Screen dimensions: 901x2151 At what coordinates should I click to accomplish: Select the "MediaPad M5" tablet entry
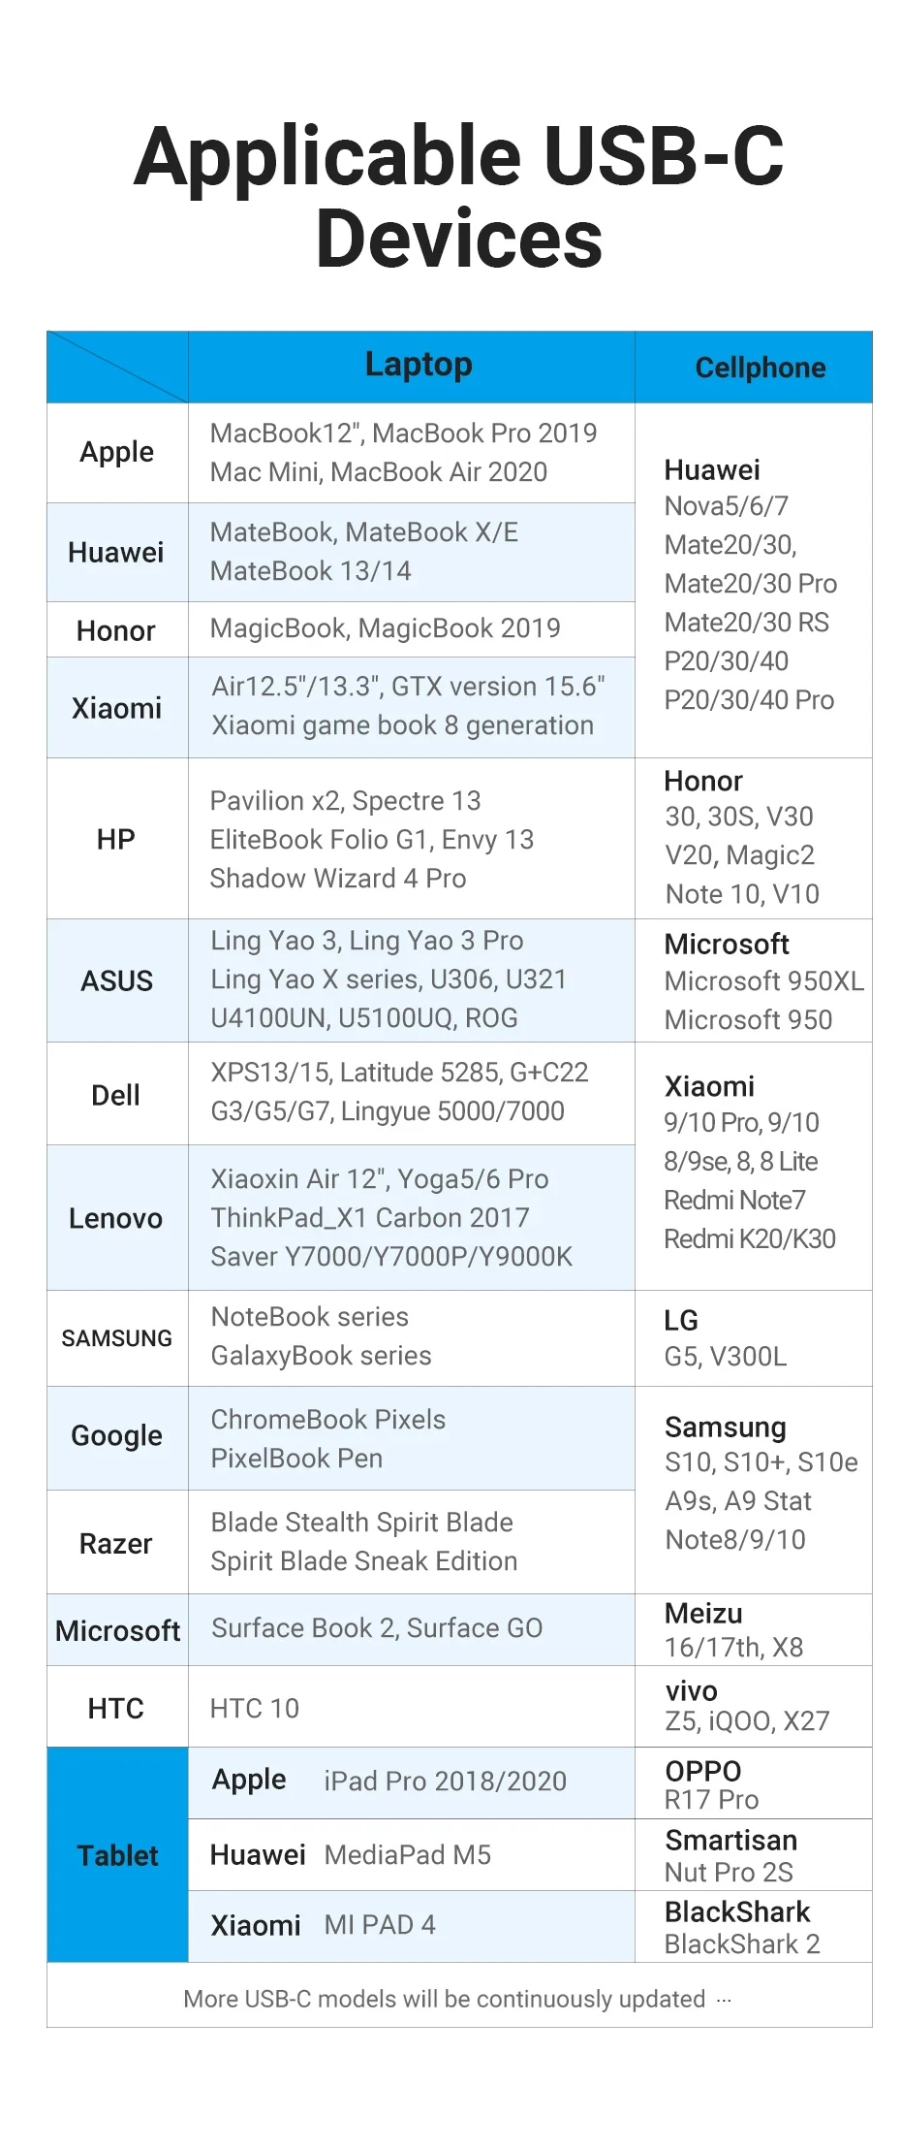(407, 1854)
